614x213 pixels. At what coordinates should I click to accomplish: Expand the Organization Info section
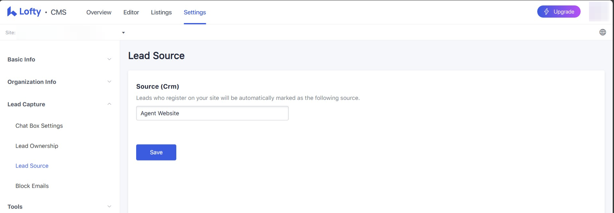pyautogui.click(x=109, y=82)
